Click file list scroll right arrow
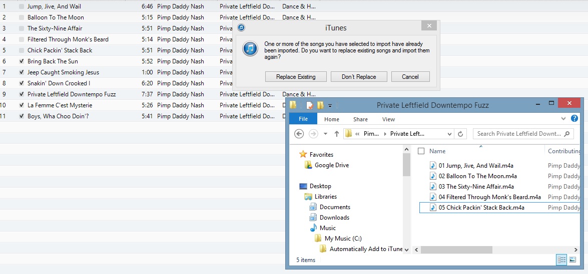This screenshot has height=274, width=588. [x=575, y=250]
